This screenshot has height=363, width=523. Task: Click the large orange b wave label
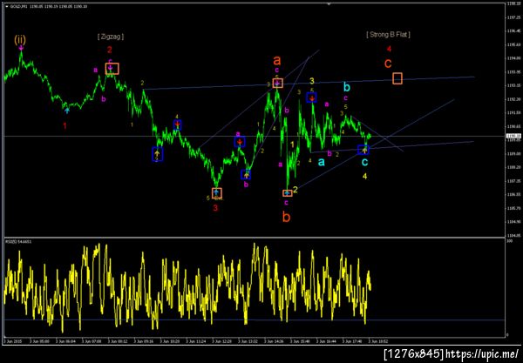tap(286, 217)
